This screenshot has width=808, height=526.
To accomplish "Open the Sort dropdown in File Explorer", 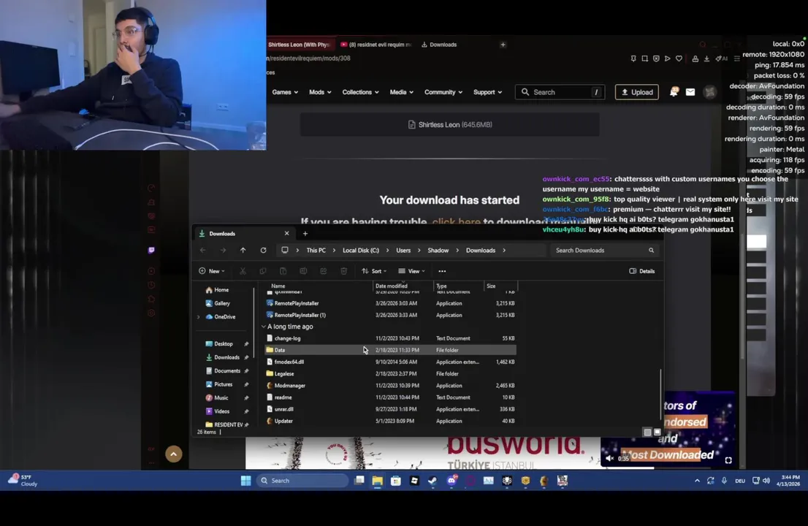I will point(374,271).
